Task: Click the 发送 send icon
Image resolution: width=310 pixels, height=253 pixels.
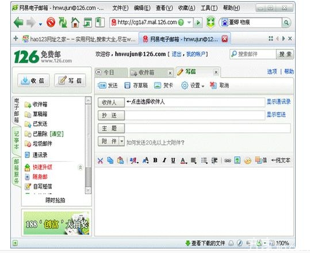Action: (102, 86)
